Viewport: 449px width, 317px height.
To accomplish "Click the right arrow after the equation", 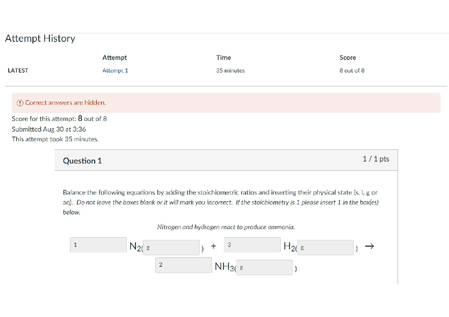I will (x=370, y=246).
